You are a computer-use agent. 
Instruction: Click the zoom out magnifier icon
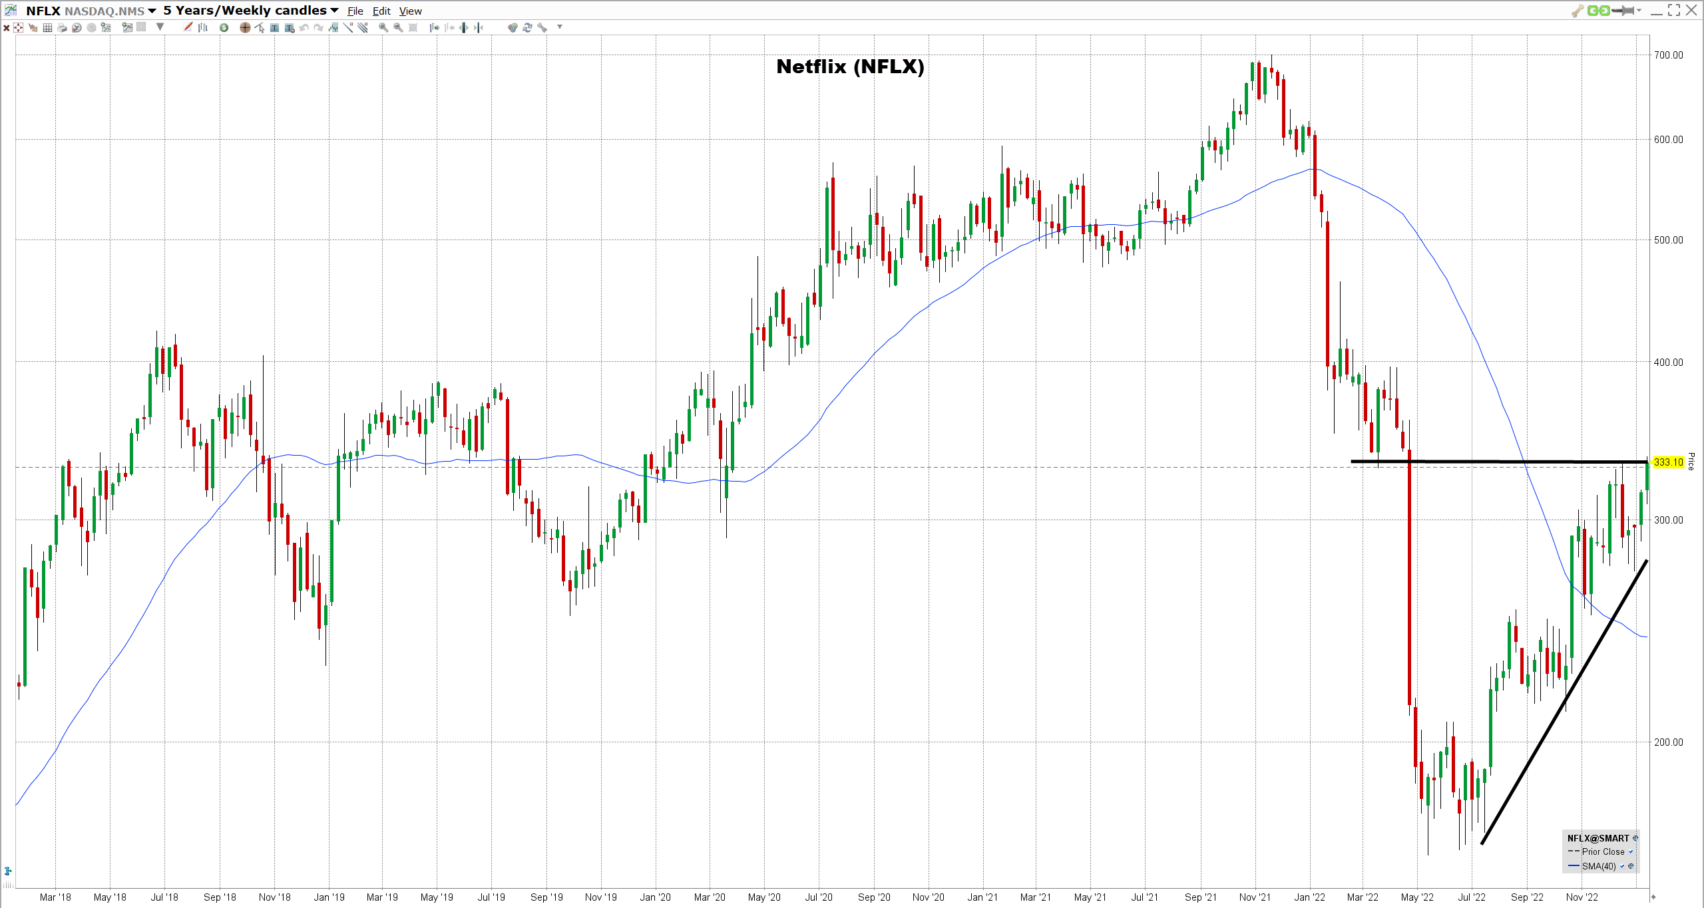coord(398,27)
